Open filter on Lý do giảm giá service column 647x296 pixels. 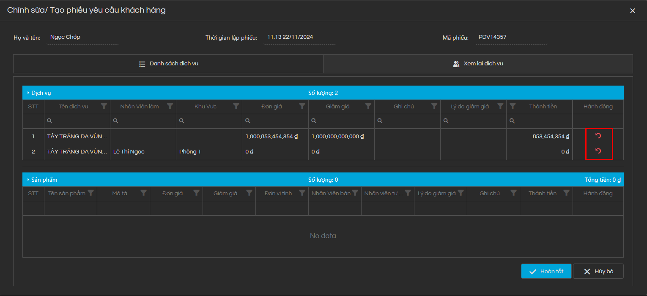click(500, 106)
